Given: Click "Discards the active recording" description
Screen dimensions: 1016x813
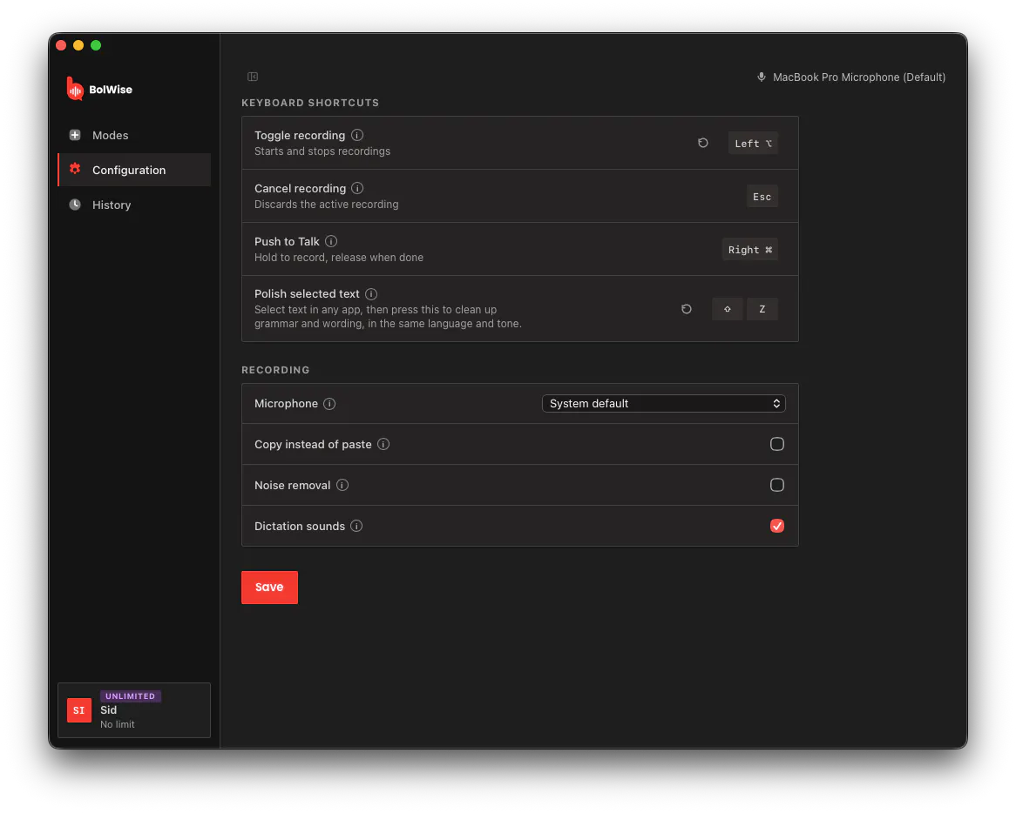Looking at the screenshot, I should click(x=326, y=205).
